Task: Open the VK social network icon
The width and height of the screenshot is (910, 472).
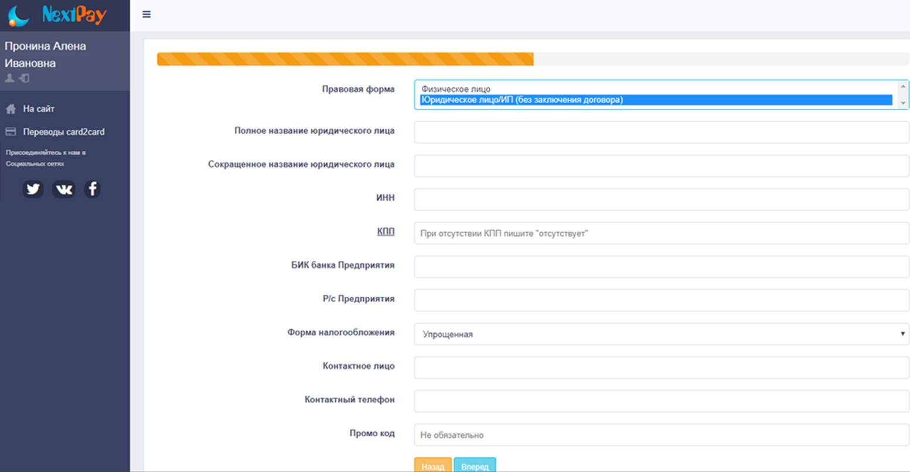Action: (x=63, y=189)
